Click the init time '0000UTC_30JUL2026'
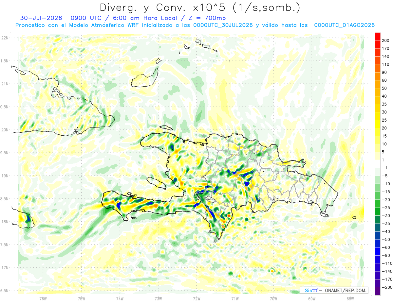Image resolution: width=393 pixels, height=303 pixels. (x=223, y=25)
